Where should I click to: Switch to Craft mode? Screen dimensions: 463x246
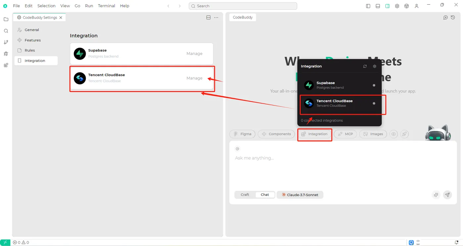245,195
